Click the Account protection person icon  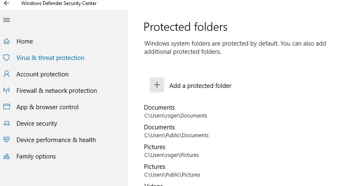point(7,74)
